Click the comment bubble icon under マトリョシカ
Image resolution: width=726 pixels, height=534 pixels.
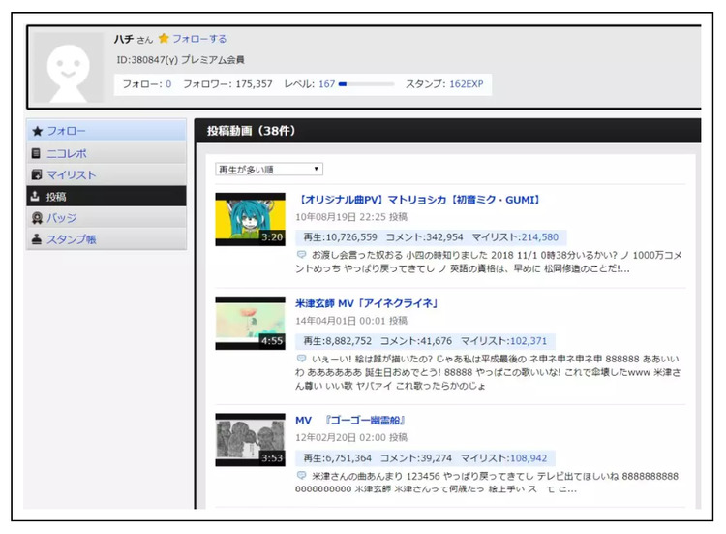click(302, 255)
